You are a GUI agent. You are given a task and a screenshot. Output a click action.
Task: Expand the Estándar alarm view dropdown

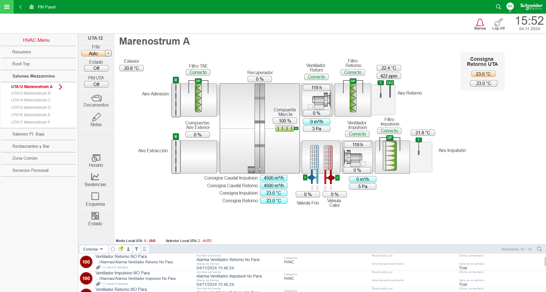[x=93, y=249]
